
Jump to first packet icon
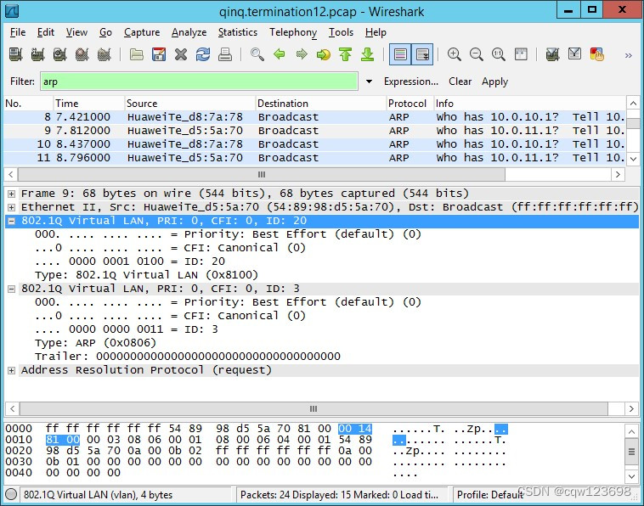[x=346, y=54]
